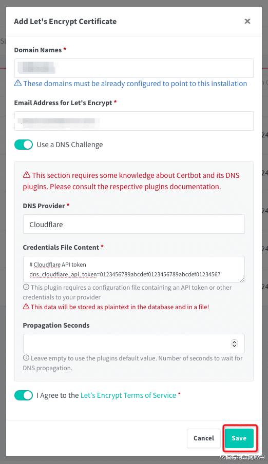The image size is (268, 464).
Task: Click the Cancel button
Action: pyautogui.click(x=204, y=438)
